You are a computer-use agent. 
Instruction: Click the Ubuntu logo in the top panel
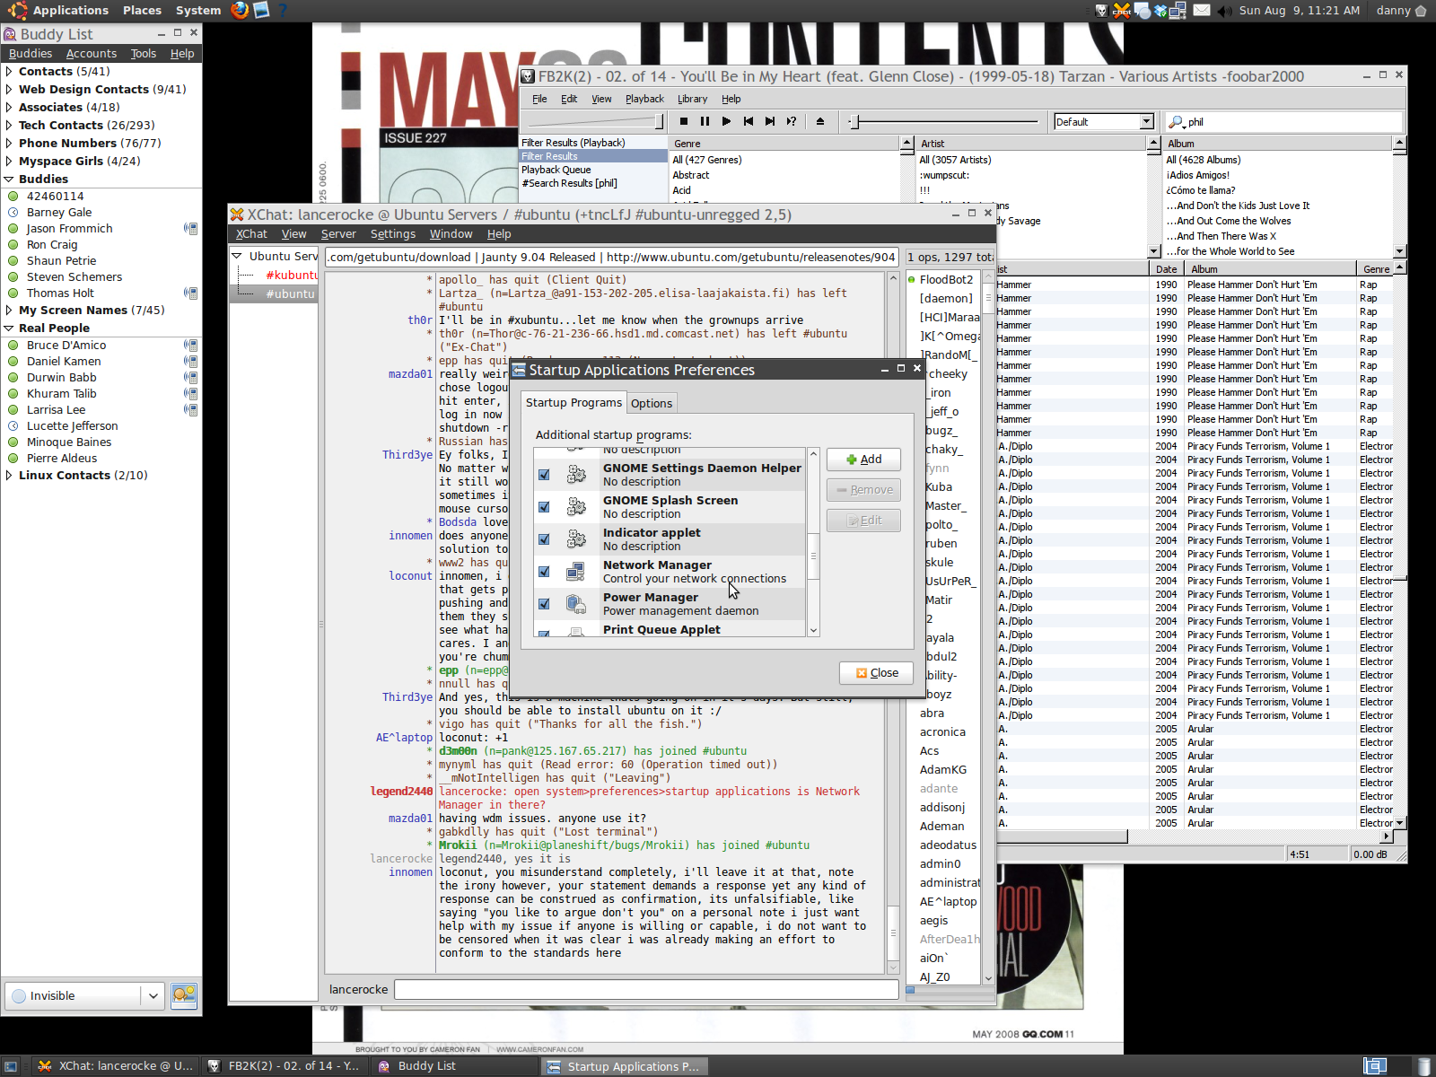click(x=17, y=10)
